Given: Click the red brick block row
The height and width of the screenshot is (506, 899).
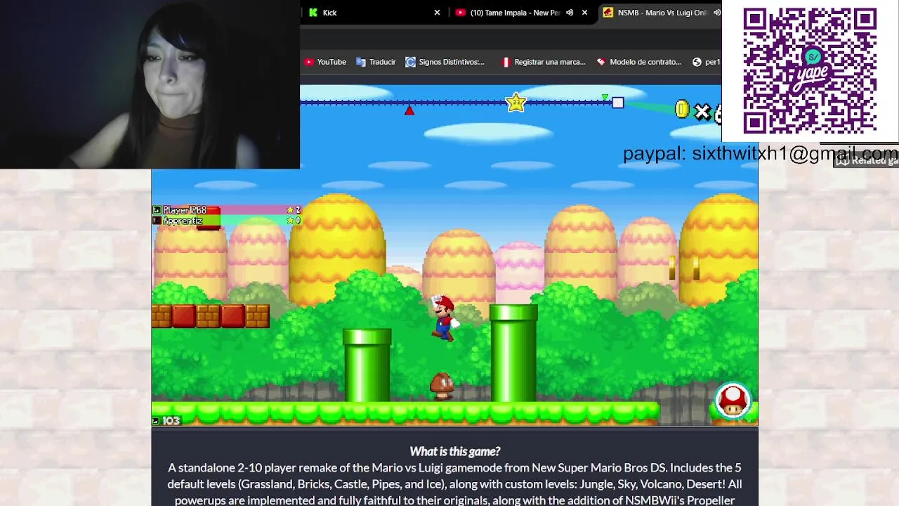Looking at the screenshot, I should [210, 316].
